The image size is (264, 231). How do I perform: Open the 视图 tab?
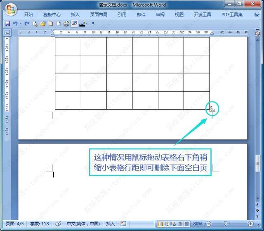coord(179,14)
